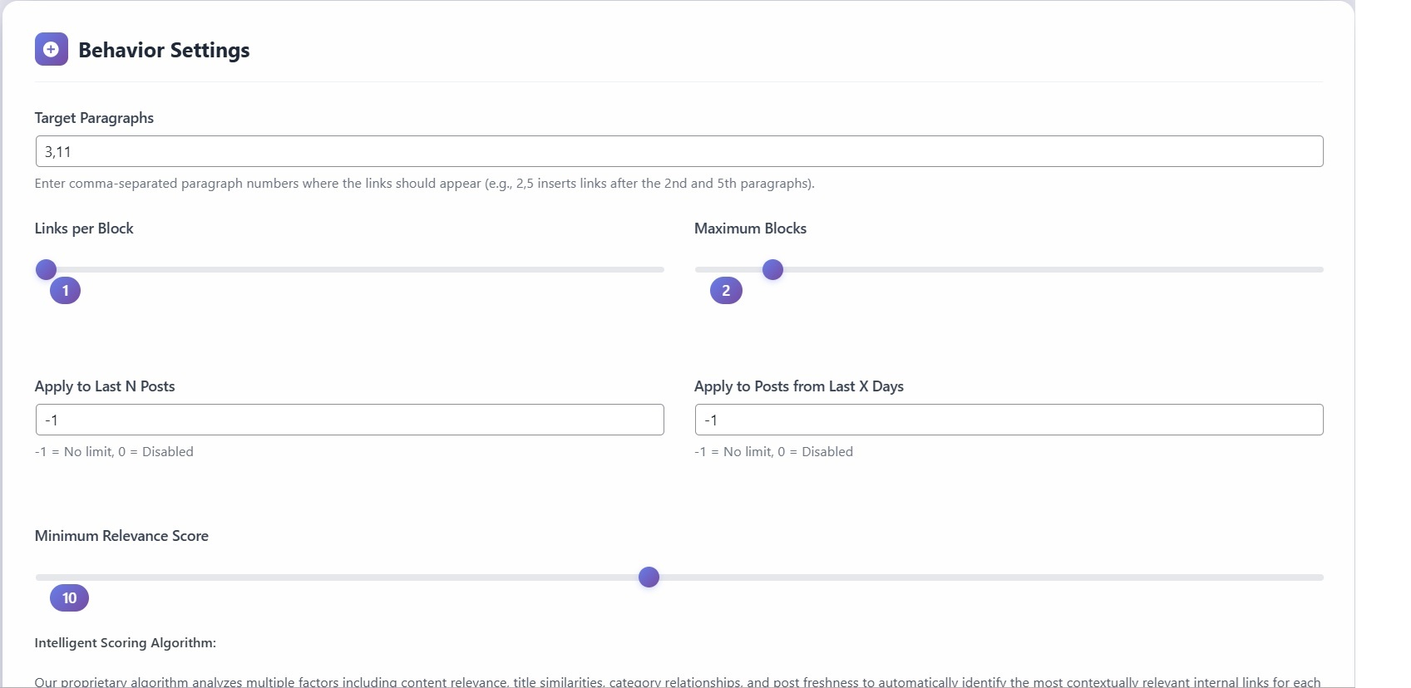Click the Links per Block slider handle

click(46, 269)
